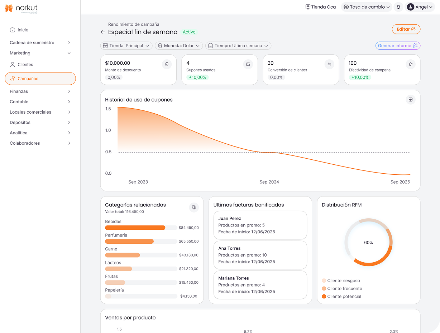Click Generar informe button
This screenshot has width=440, height=333.
(398, 46)
